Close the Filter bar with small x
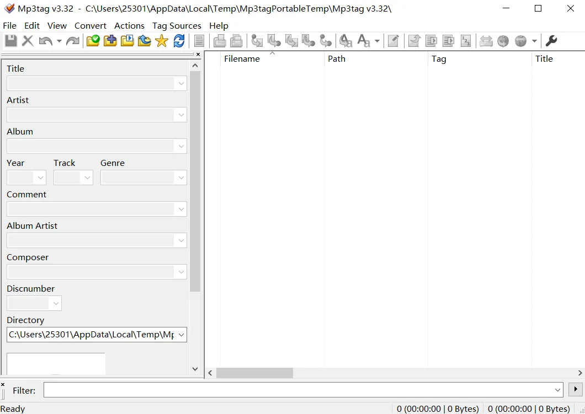The image size is (585, 414). click(x=3, y=384)
